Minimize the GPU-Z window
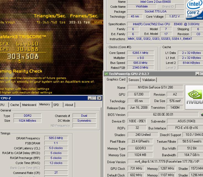The height and width of the screenshot is (177, 203). tap(197, 74)
